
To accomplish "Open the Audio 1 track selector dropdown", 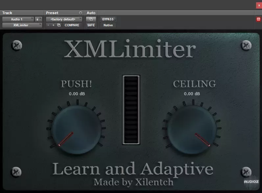I will pyautogui.click(x=18, y=19).
